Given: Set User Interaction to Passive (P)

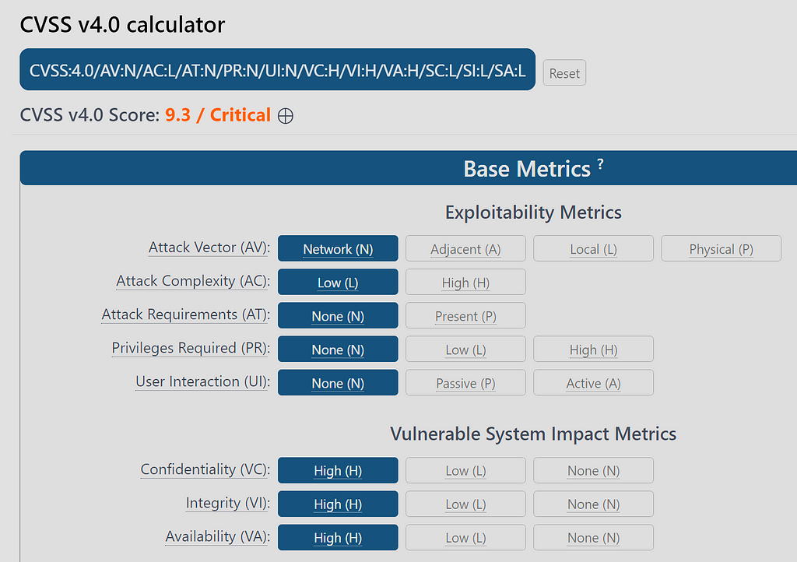Looking at the screenshot, I should 465,383.
